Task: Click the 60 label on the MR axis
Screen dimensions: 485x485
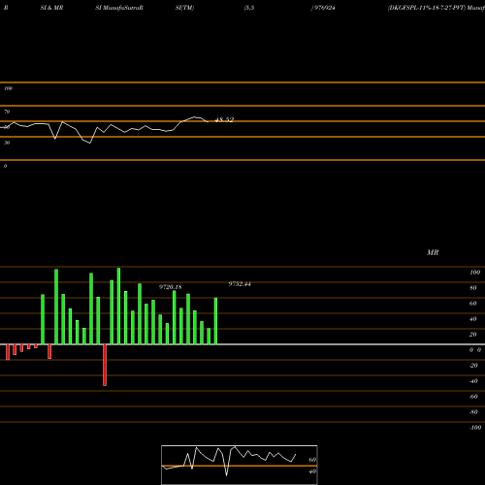Action: [472, 304]
